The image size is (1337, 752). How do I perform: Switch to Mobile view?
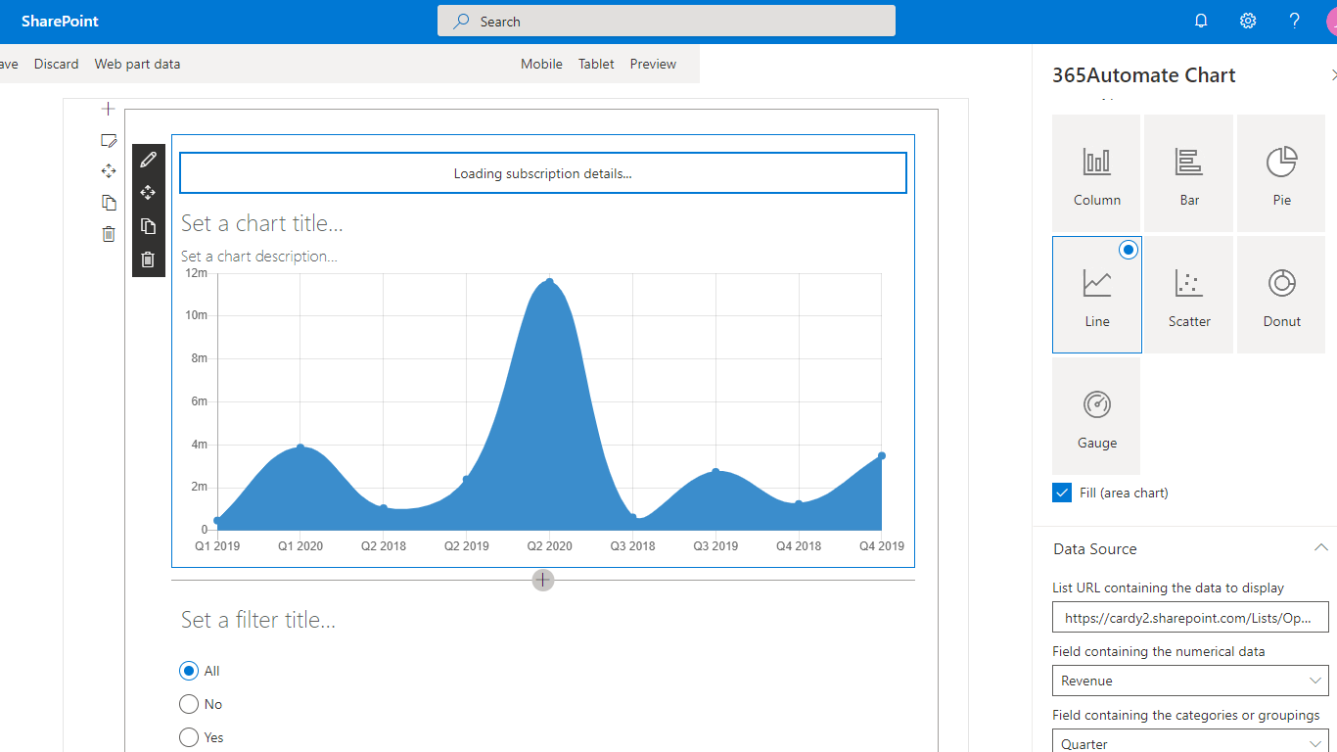[541, 64]
